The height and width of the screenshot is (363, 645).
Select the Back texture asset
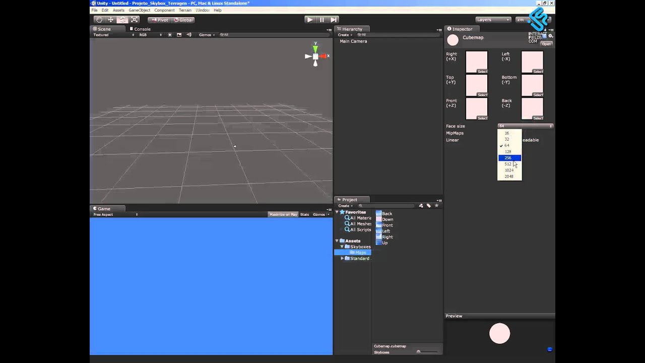pyautogui.click(x=384, y=214)
